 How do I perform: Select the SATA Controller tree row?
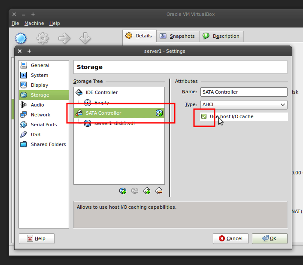[x=119, y=113]
